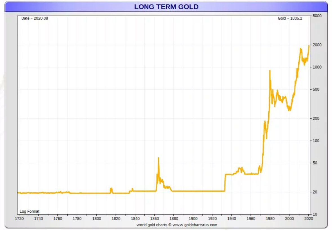Click the 500 y-axis label

pos(316,89)
